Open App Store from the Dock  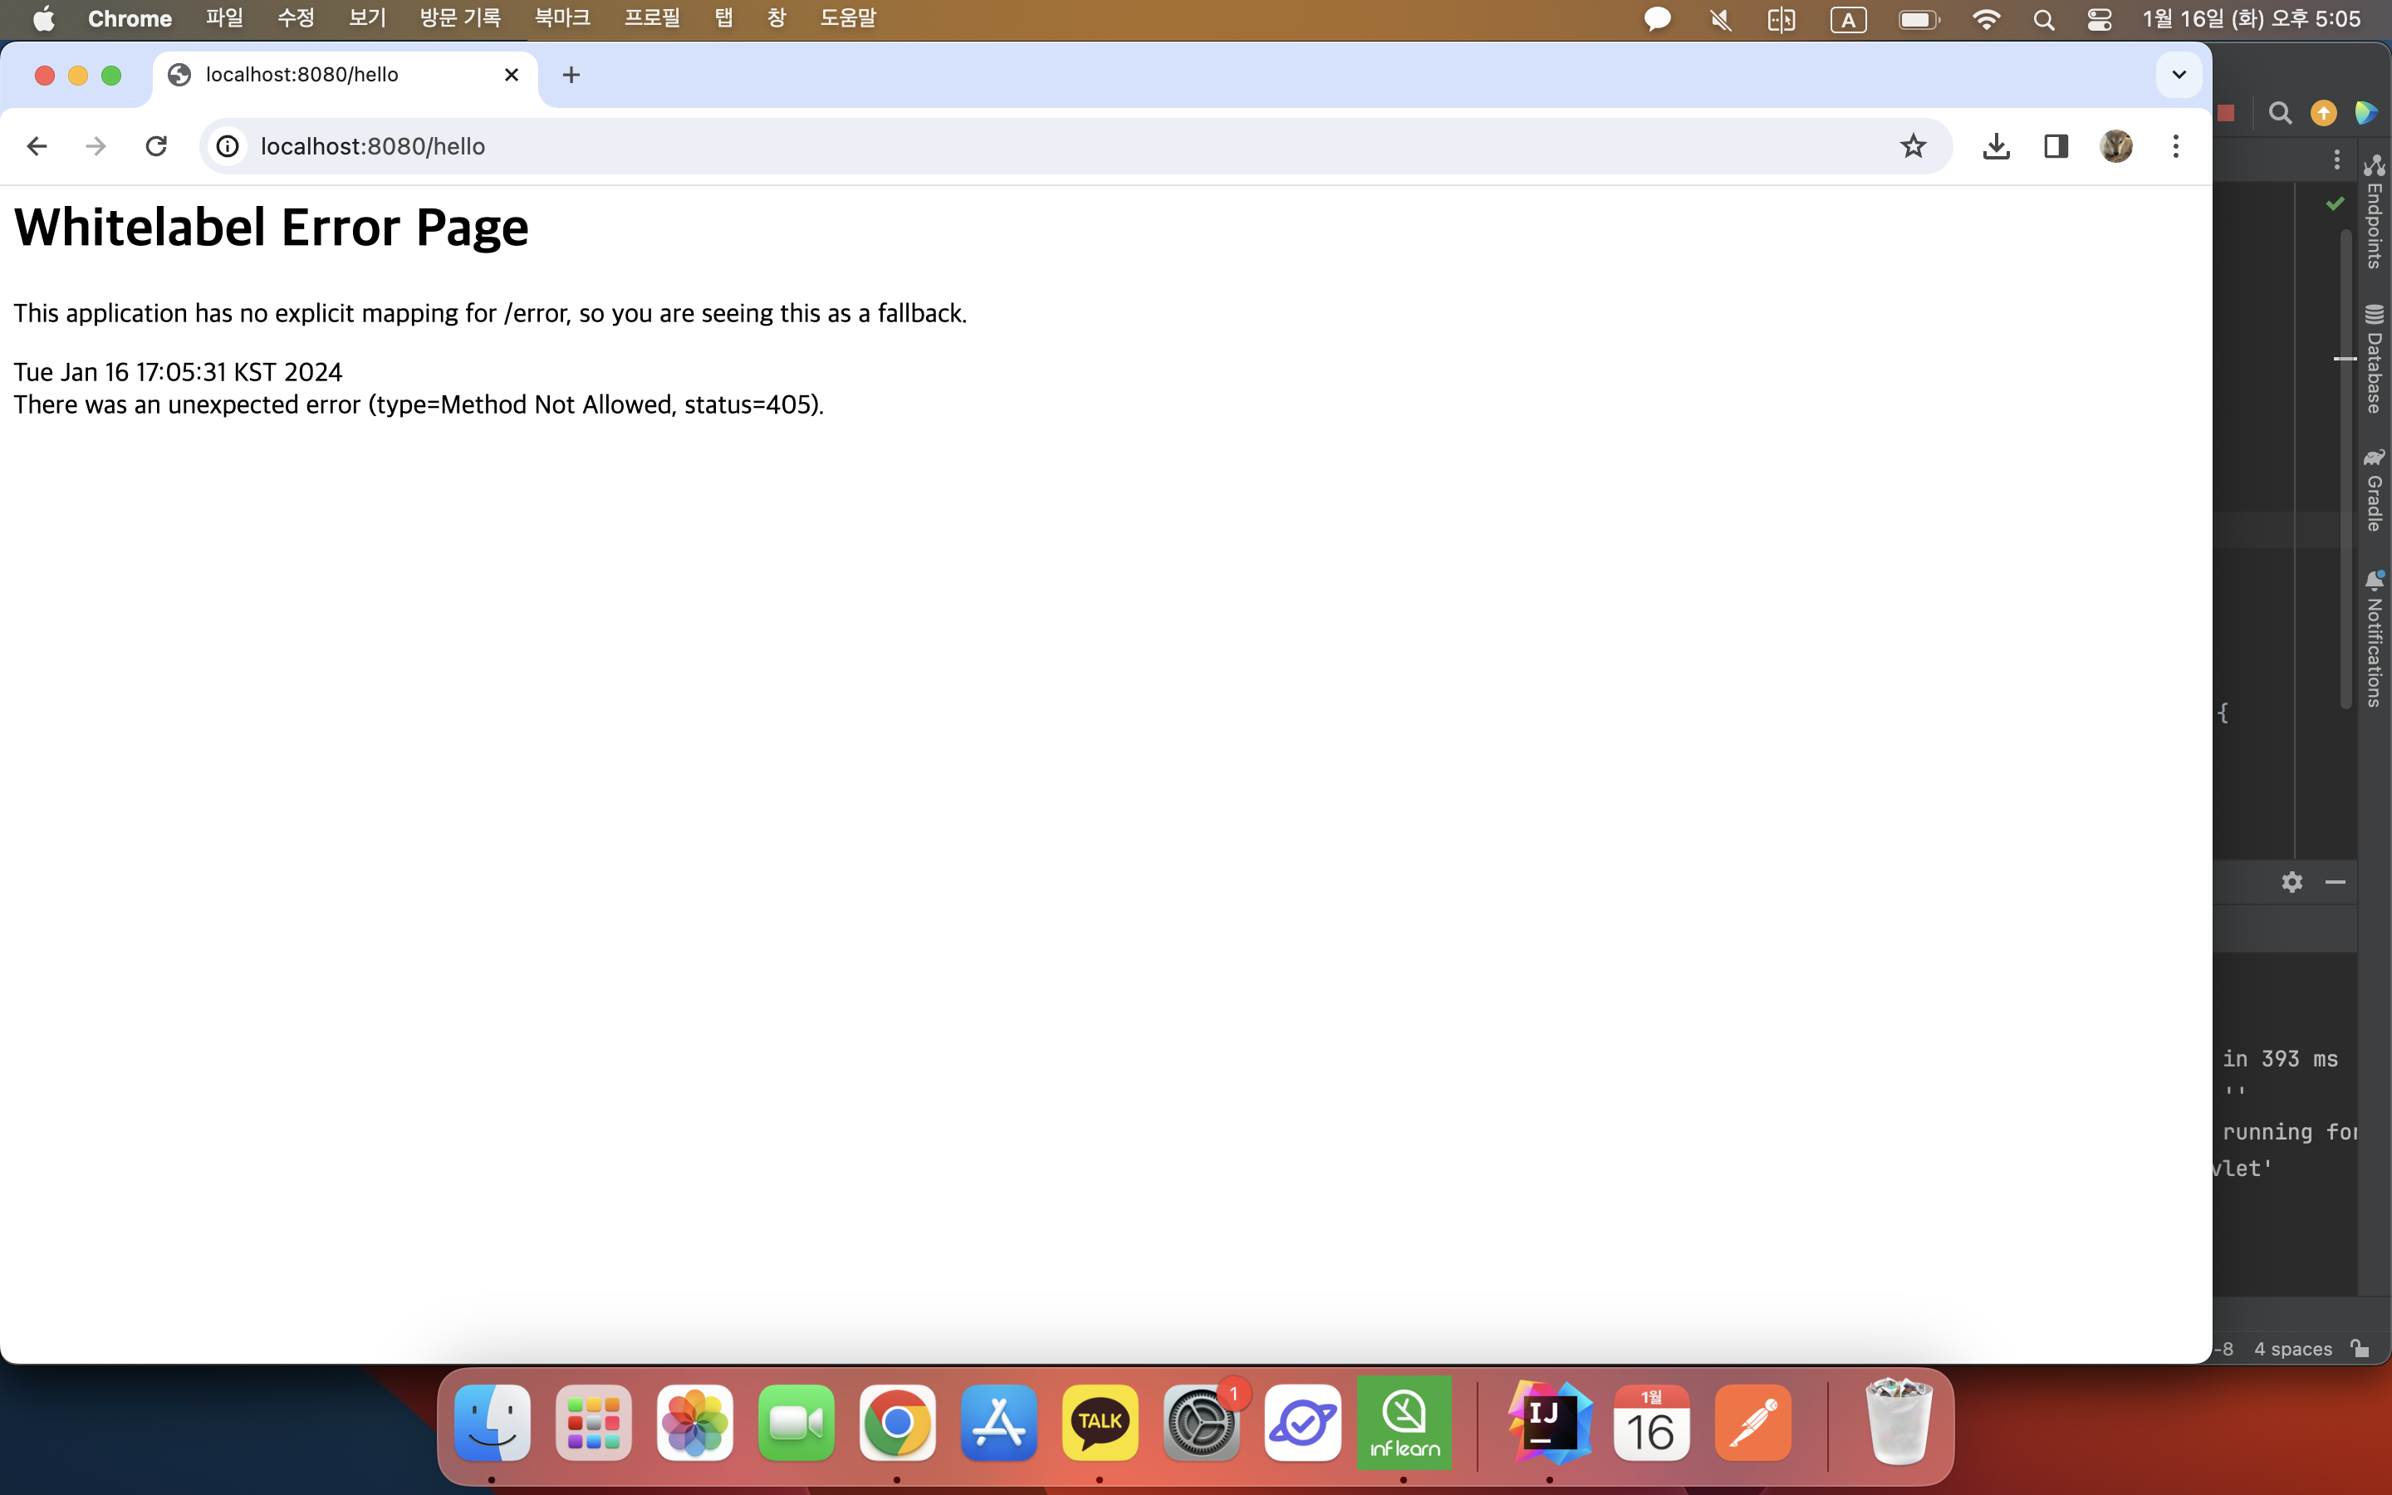click(998, 1422)
